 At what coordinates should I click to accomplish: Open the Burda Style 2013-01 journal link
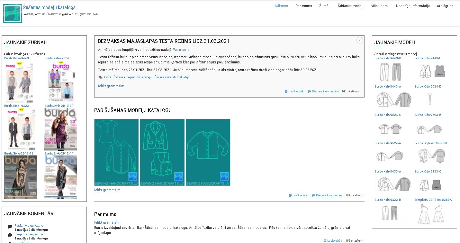point(59,106)
